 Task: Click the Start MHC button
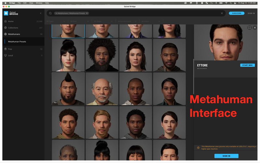tap(247, 65)
